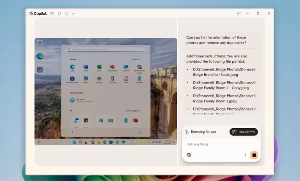Expand the Show all pinned apps link
The height and width of the screenshot is (181, 300).
click(136, 59)
